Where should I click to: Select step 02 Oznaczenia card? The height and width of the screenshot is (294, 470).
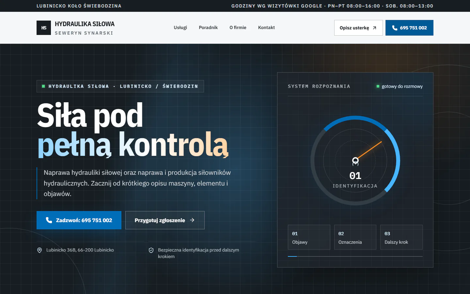355,237
